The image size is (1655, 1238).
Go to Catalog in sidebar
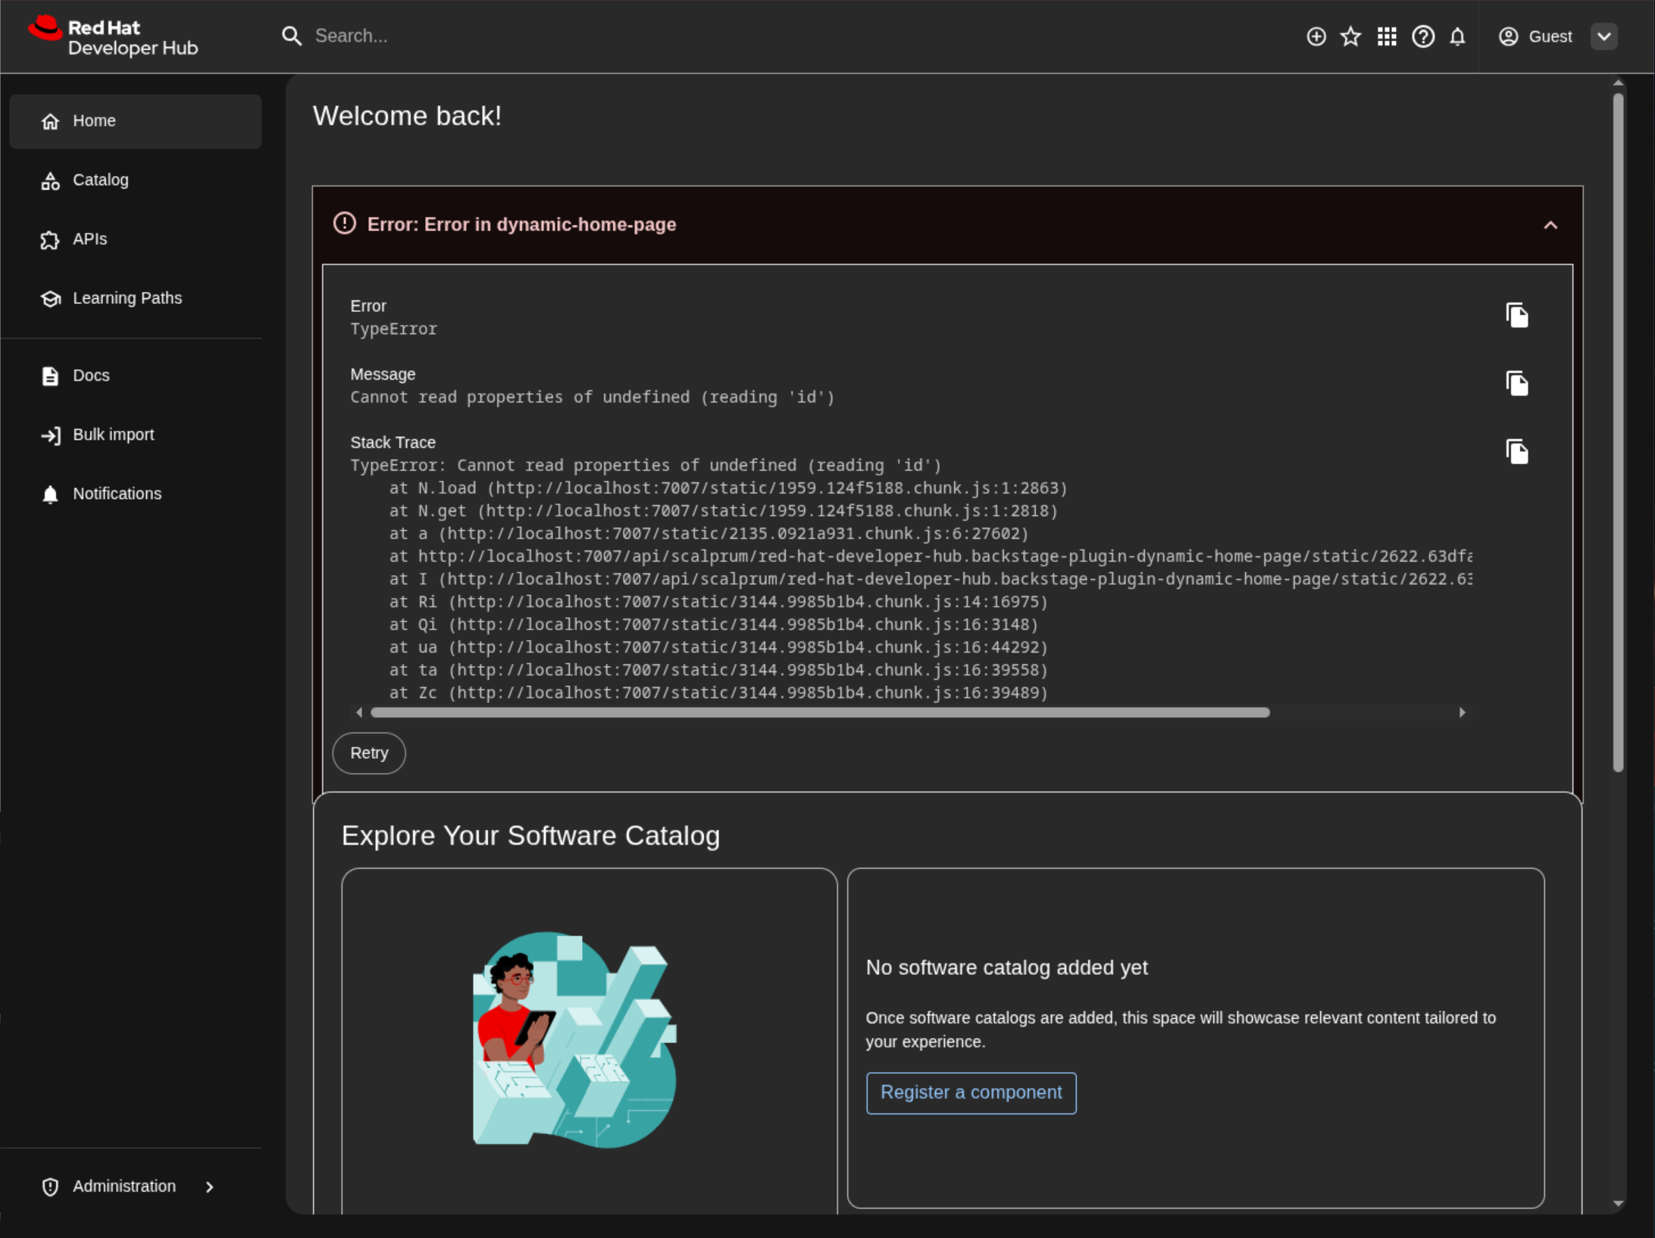click(101, 180)
